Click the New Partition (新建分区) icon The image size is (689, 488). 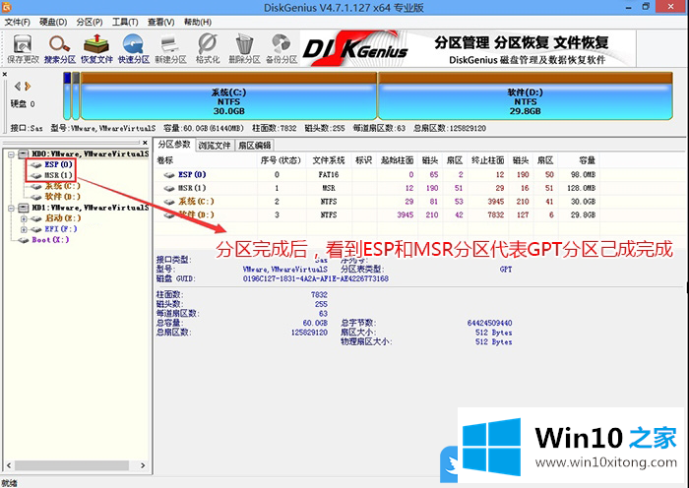[x=170, y=48]
